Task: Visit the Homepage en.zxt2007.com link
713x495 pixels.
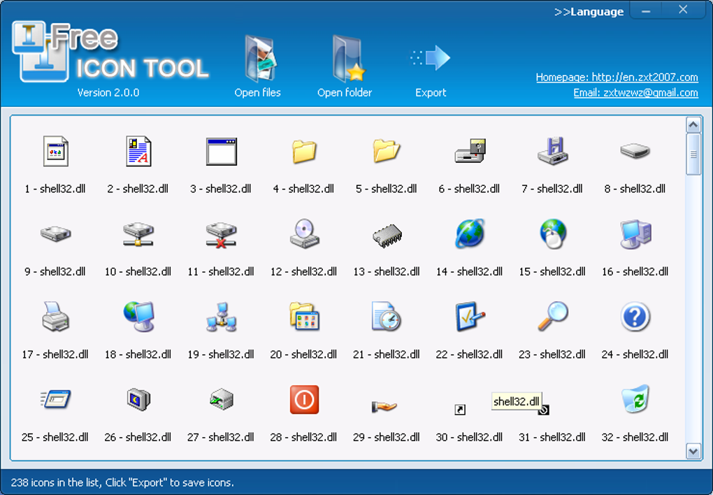Action: click(617, 77)
